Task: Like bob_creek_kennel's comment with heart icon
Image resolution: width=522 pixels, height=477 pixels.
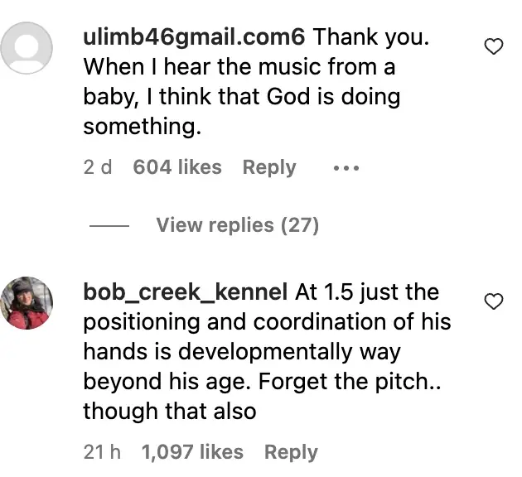Action: click(493, 301)
